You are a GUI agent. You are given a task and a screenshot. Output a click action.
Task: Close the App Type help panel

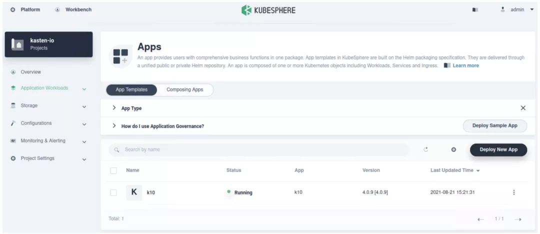(523, 108)
